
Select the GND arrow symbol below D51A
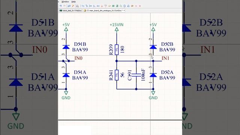[66, 93]
